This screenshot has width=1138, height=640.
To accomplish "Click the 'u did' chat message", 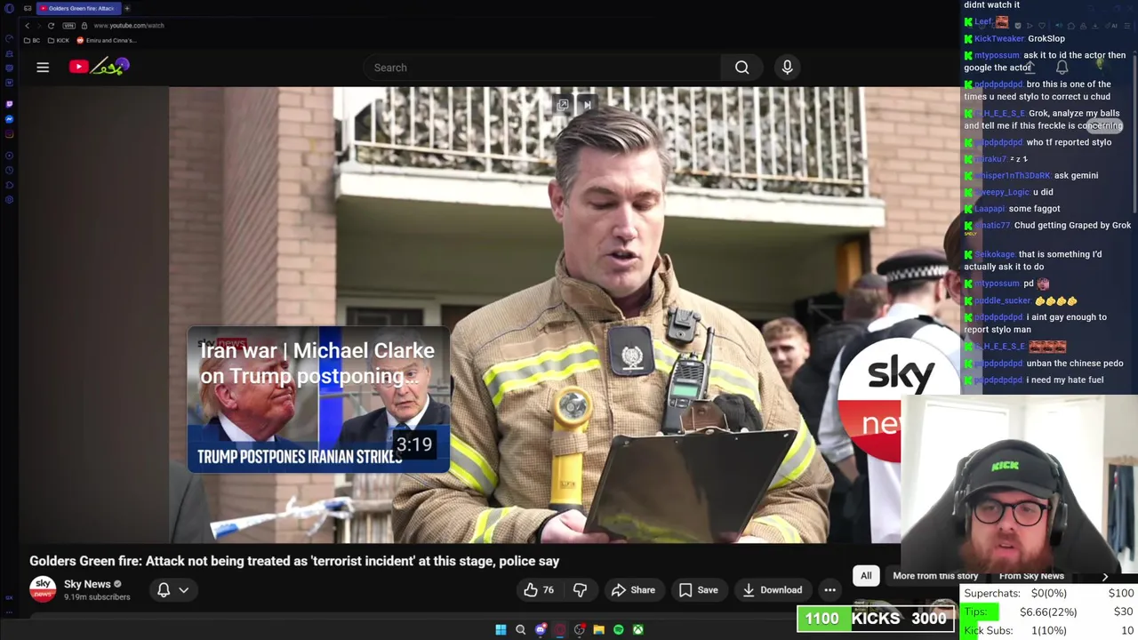I will click(1009, 192).
